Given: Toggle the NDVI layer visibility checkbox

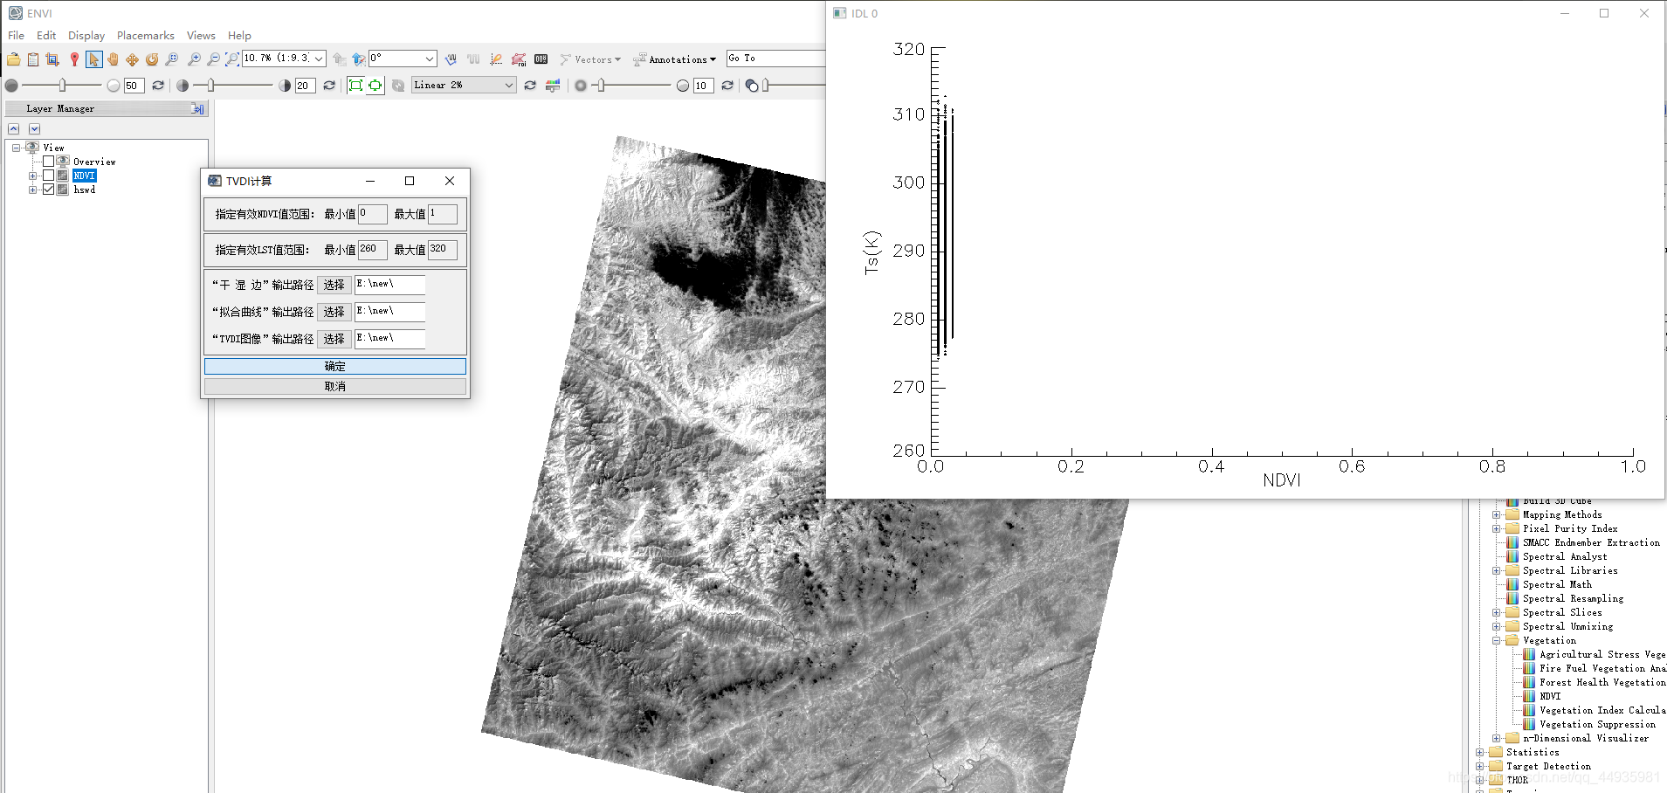Looking at the screenshot, I should click(49, 176).
